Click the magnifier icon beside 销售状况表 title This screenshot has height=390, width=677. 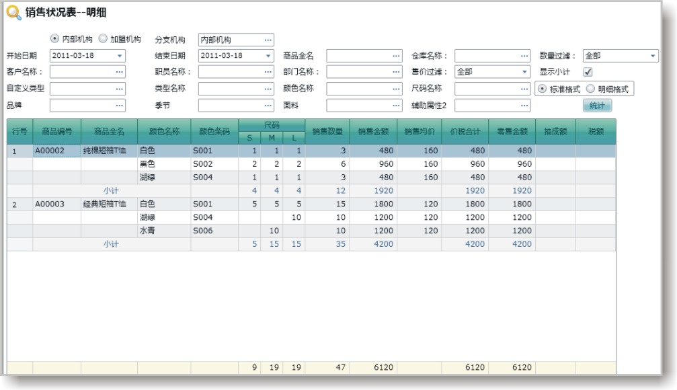coord(13,13)
